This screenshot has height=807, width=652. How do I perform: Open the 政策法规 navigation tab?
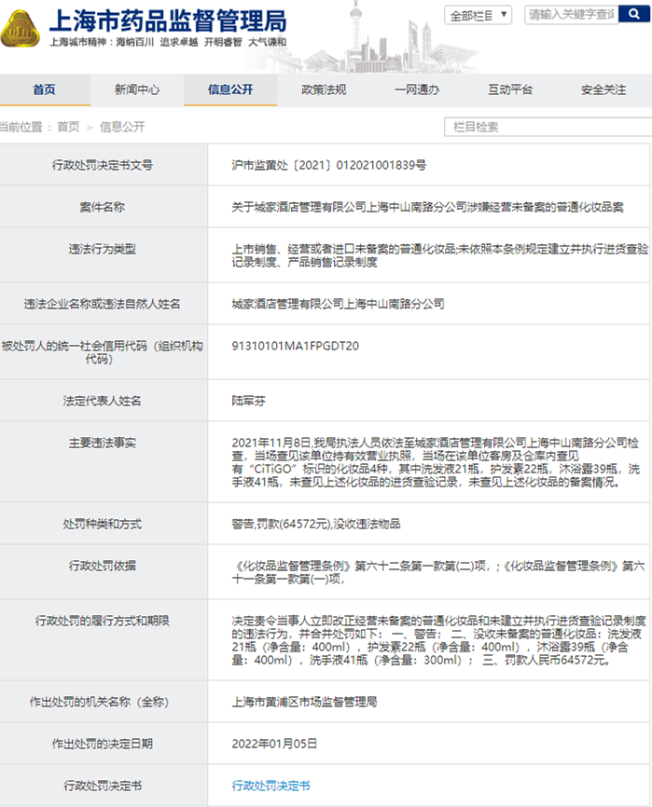324,89
